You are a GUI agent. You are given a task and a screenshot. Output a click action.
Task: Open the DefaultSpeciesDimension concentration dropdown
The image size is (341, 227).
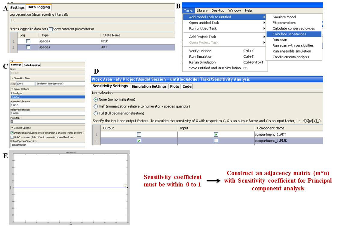48,145
